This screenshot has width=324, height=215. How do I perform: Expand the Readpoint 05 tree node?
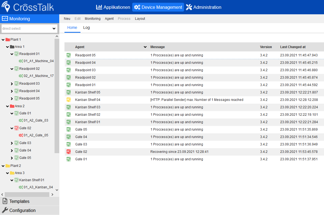tap(12, 98)
